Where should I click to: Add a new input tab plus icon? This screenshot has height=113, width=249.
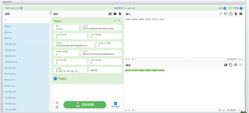pyautogui.click(x=221, y=14)
